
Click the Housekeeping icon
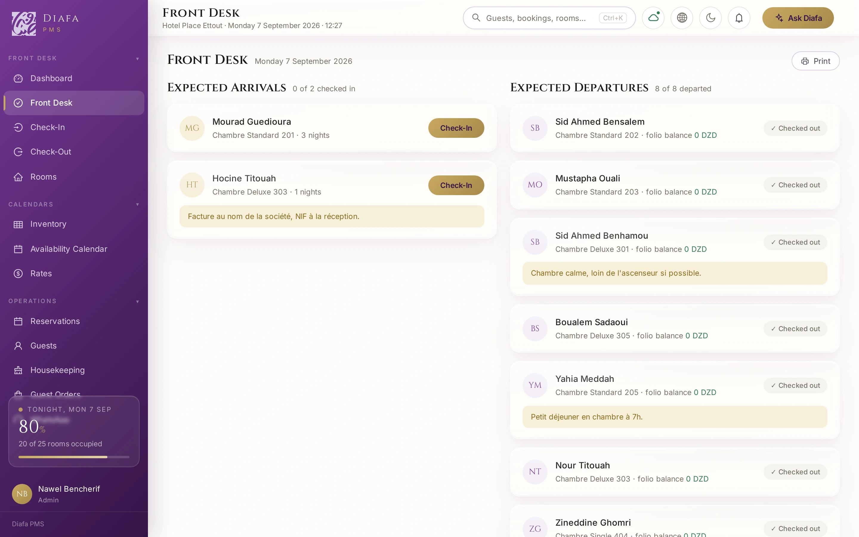pyautogui.click(x=18, y=371)
